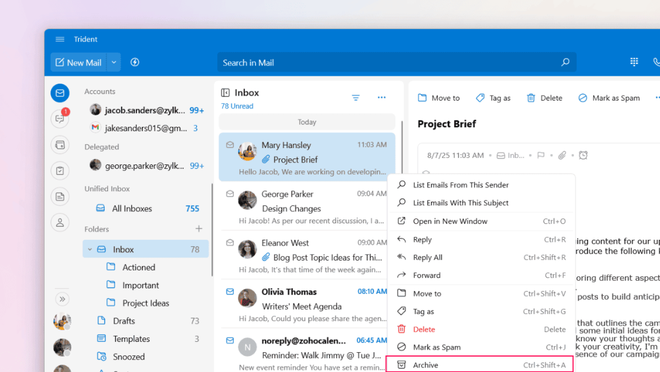This screenshot has width=660, height=372.
Task: Select Open in New Window from the context menu
Action: tap(480, 221)
